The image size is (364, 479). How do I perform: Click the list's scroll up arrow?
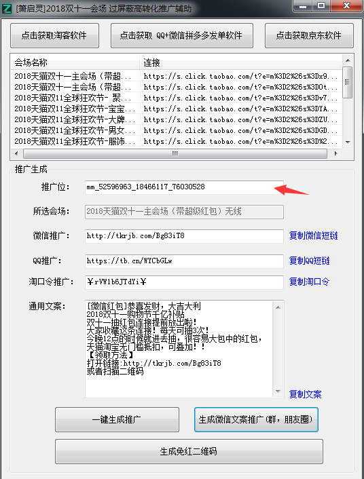[348, 60]
